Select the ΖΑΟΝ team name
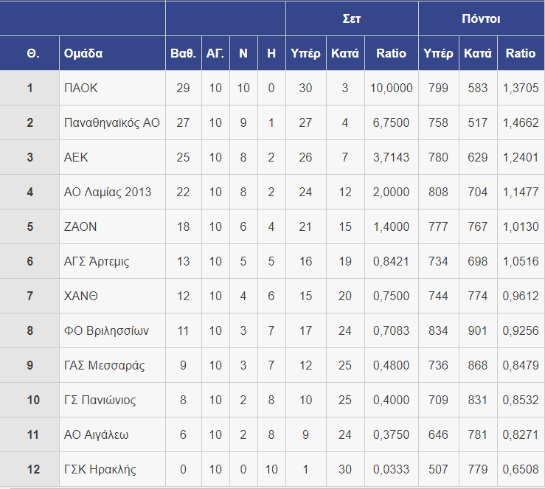 [x=80, y=227]
